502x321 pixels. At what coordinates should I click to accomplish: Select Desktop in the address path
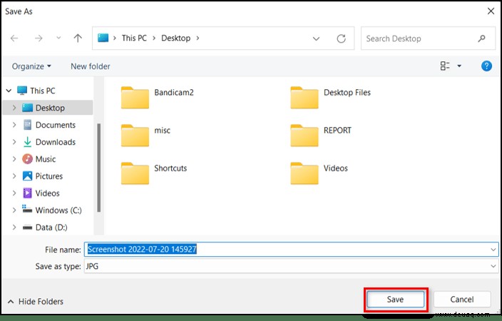click(x=175, y=38)
